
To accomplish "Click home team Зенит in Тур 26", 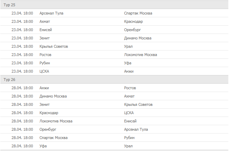I will [x=45, y=104].
